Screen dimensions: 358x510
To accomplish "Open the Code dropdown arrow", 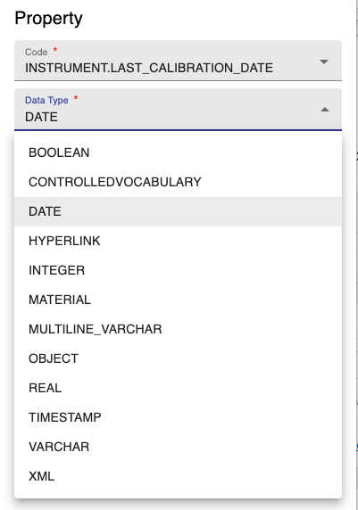I will pyautogui.click(x=324, y=62).
